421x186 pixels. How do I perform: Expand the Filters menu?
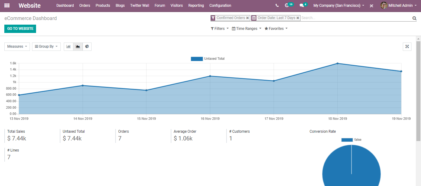(220, 29)
